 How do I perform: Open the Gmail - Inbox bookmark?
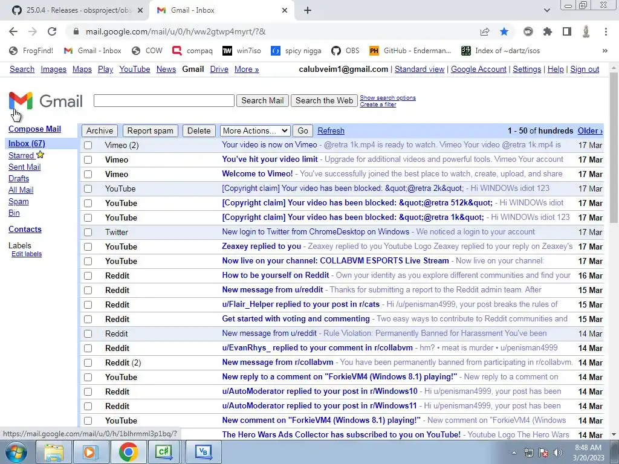(92, 51)
